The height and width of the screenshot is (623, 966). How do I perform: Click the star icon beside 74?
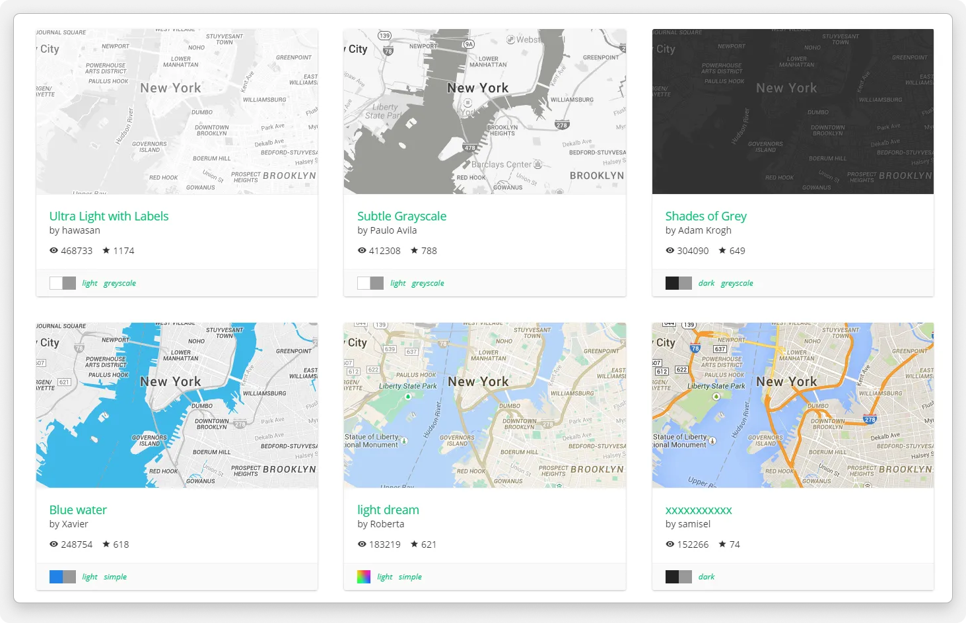[x=722, y=544]
